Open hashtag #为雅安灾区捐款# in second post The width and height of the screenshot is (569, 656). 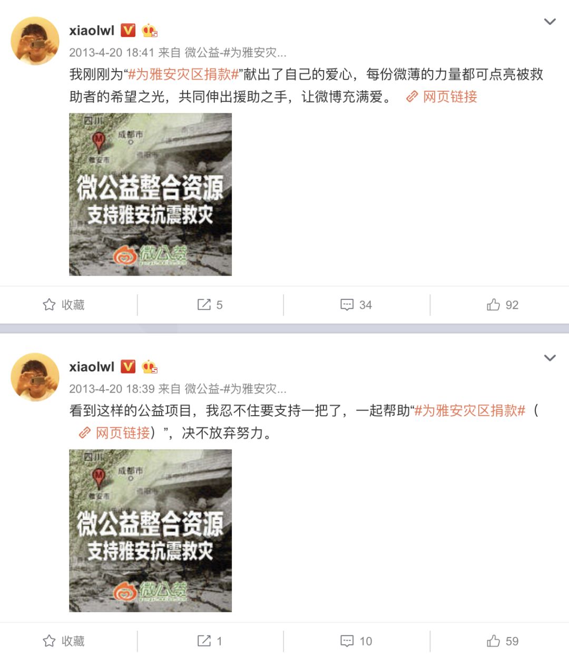(x=470, y=410)
